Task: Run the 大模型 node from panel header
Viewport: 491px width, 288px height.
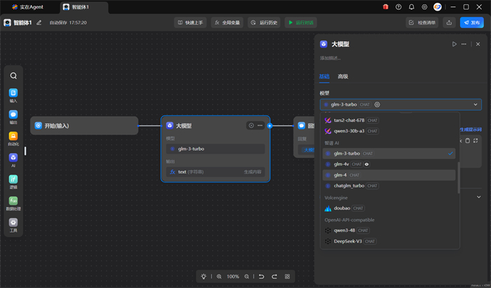Action: click(454, 44)
